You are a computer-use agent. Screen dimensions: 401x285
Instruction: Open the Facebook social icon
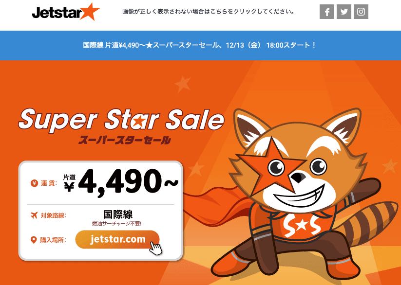tap(327, 12)
